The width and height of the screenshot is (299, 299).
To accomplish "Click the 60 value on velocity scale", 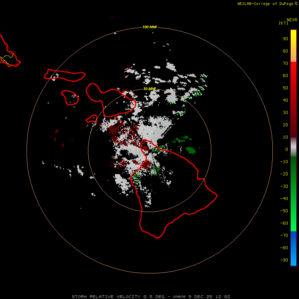I will tap(285, 75).
